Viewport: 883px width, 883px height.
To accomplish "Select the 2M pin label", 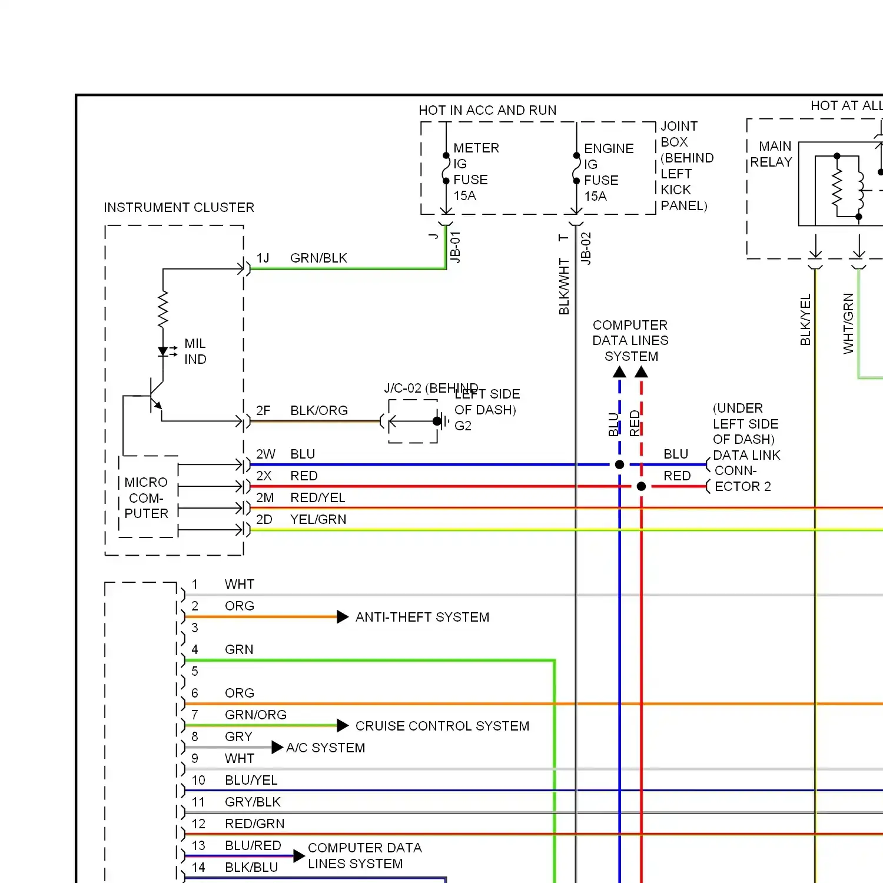I will click(265, 497).
